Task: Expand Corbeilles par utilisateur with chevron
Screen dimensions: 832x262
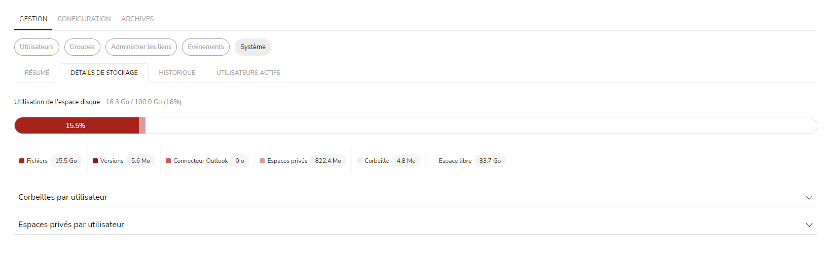Action: point(809,197)
